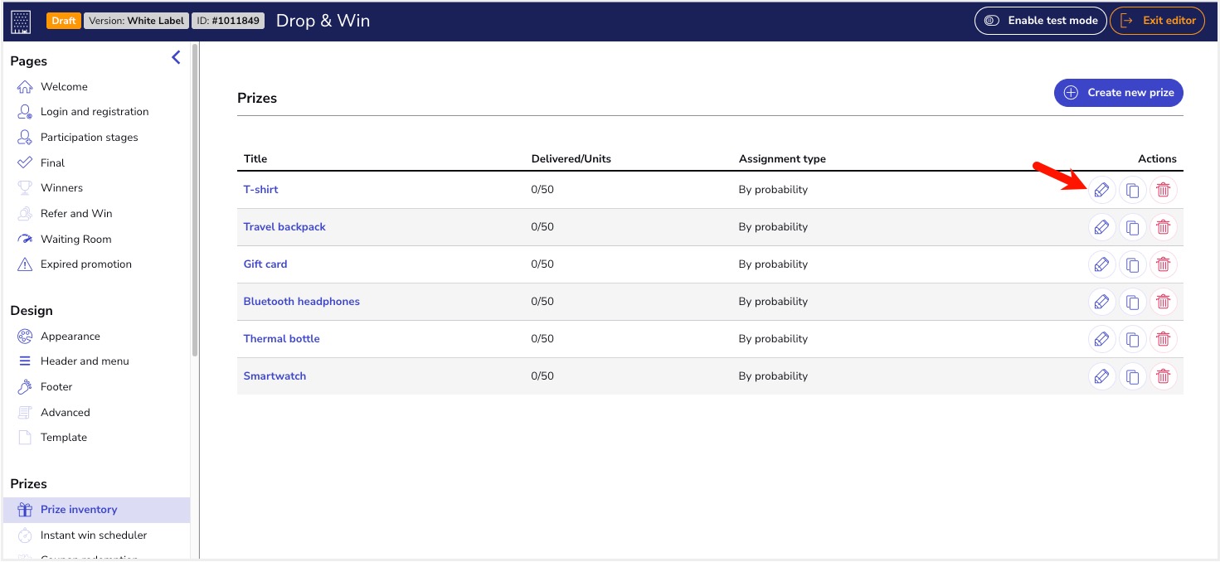
Task: Enable test mode toggle
Action: point(1040,21)
